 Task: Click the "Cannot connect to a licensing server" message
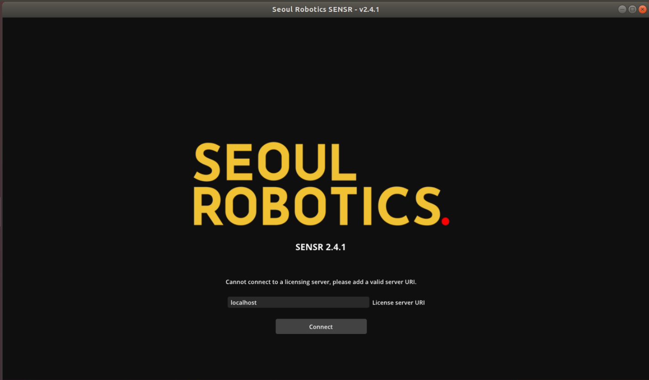[x=321, y=282]
